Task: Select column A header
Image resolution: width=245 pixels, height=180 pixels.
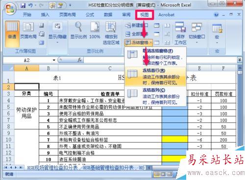Action: [26, 68]
